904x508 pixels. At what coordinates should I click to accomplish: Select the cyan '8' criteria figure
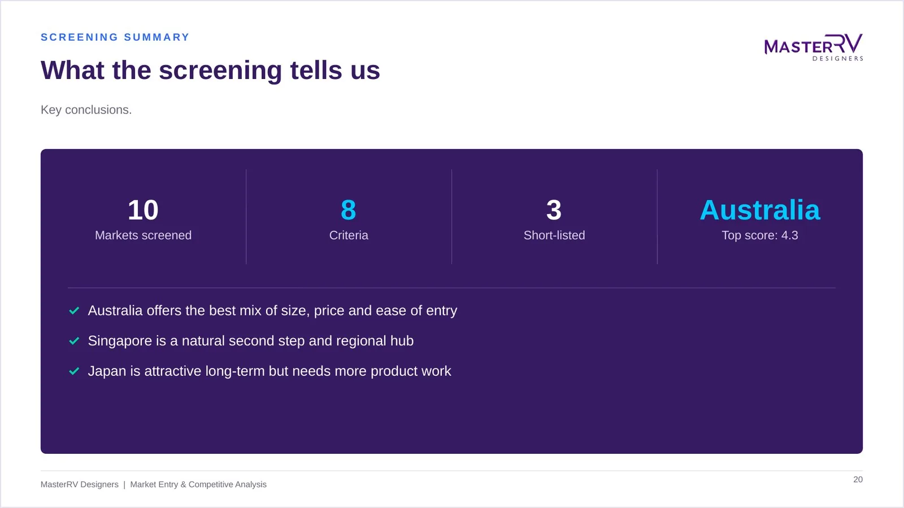click(349, 210)
